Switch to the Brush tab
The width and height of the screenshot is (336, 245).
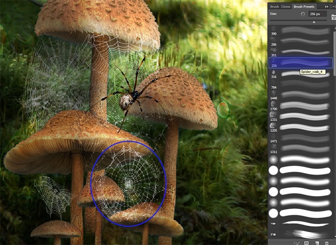274,7
